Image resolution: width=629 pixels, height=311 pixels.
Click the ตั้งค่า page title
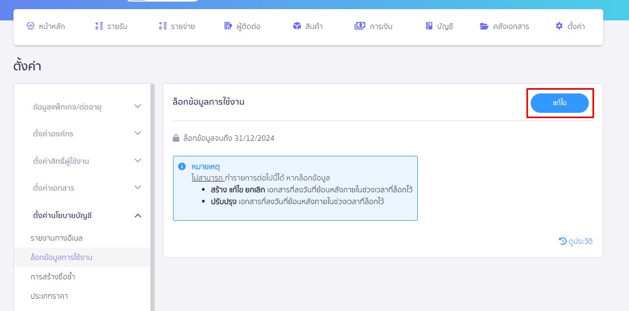[27, 66]
